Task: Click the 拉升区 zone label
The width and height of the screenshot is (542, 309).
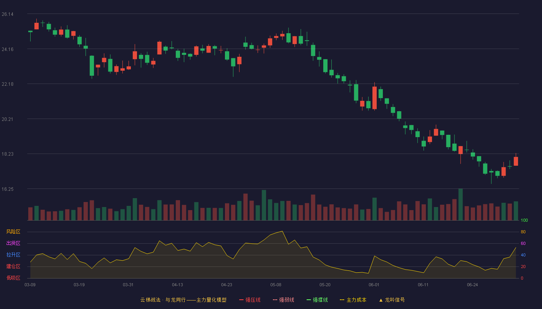Action: pos(13,255)
